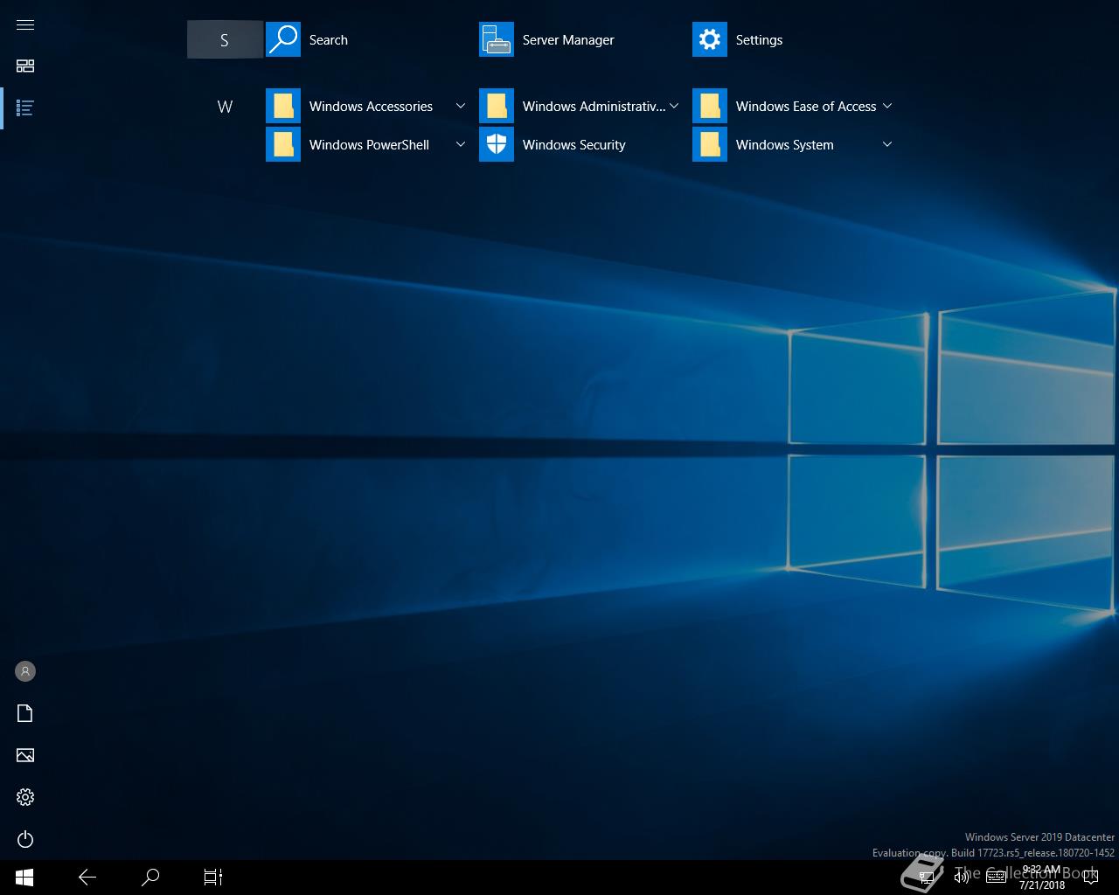1119x895 pixels.
Task: Open taskbar Search magnifier
Action: [150, 877]
